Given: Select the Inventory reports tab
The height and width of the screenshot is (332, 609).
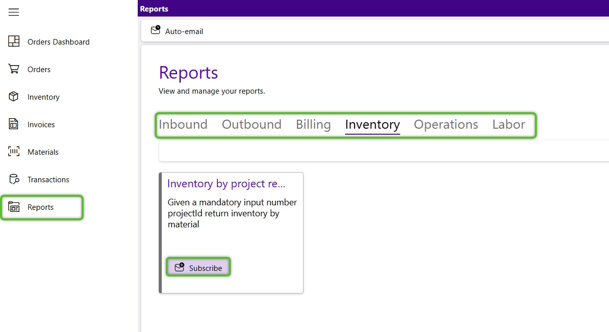Looking at the screenshot, I should pos(372,125).
